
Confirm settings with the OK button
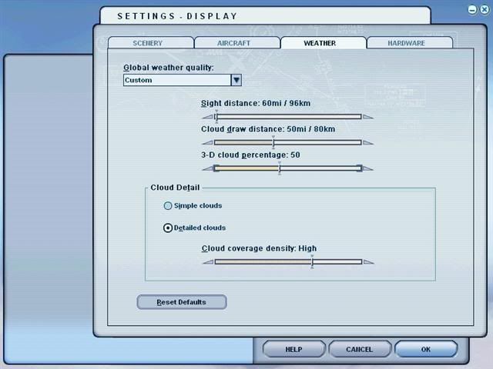pyautogui.click(x=426, y=349)
